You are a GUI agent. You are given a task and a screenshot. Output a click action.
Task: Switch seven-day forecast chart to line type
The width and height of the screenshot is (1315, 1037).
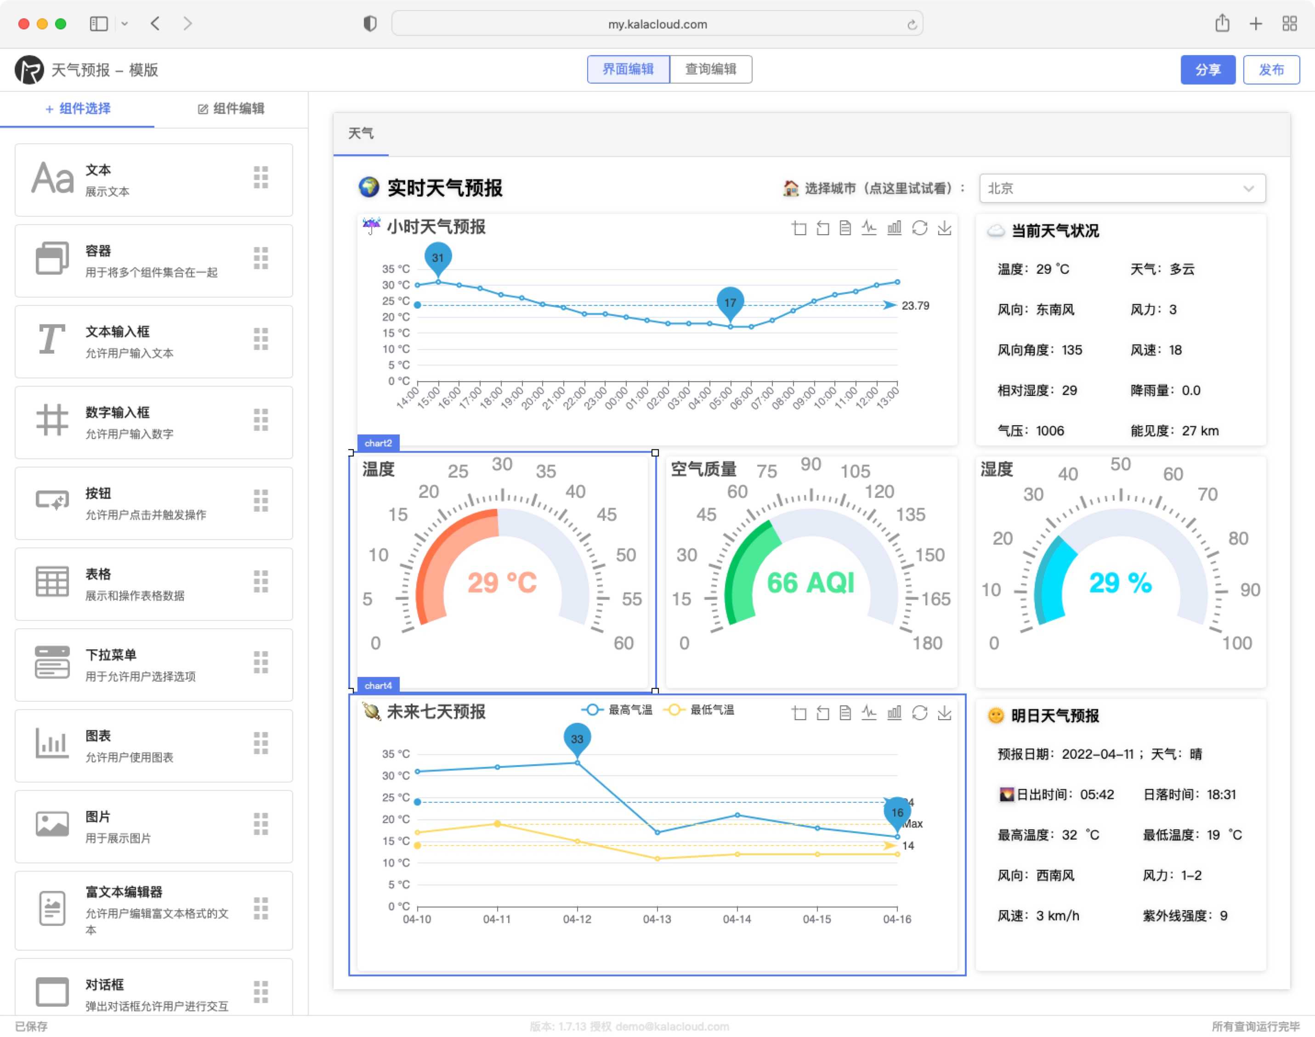click(x=869, y=713)
